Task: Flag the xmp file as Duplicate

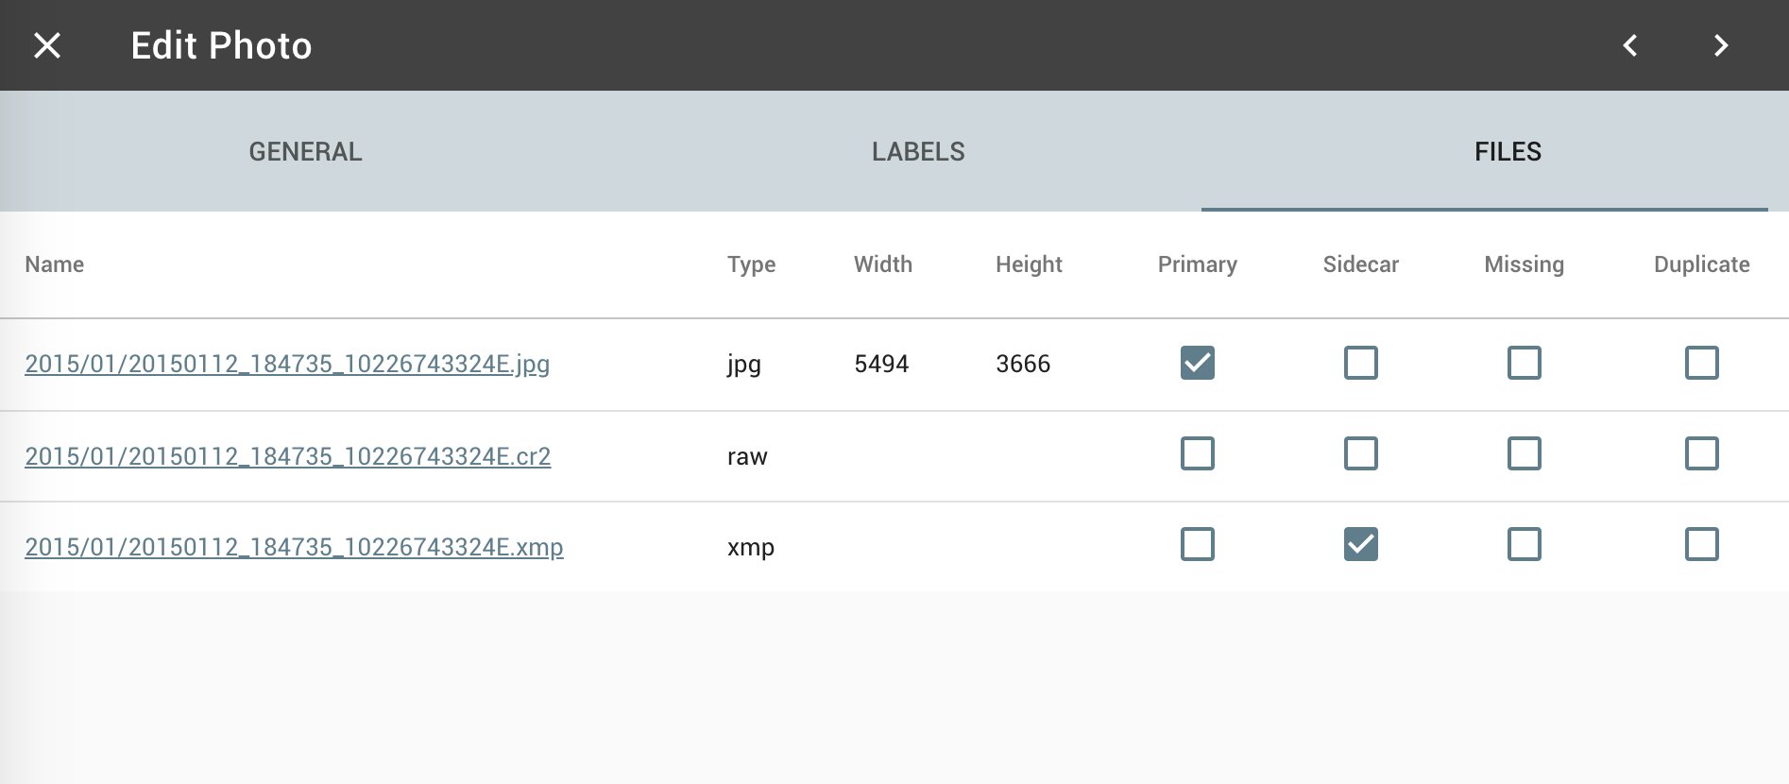Action: (1701, 544)
